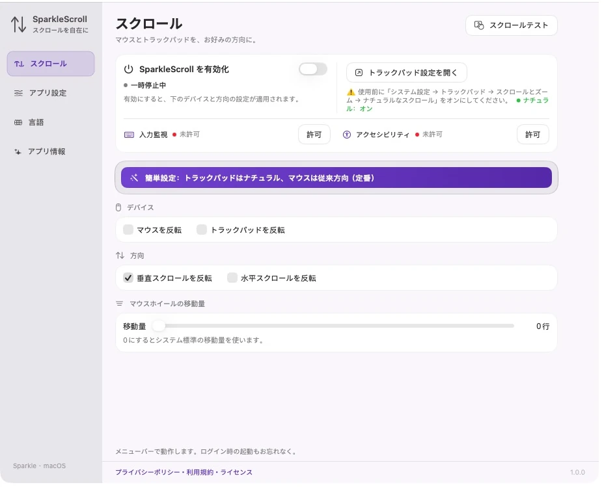Click the 1.0.0 version number

pyautogui.click(x=577, y=472)
